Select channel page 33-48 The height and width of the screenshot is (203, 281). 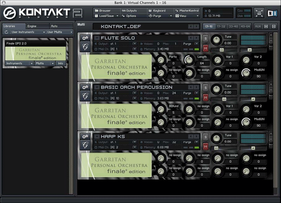[233, 27]
